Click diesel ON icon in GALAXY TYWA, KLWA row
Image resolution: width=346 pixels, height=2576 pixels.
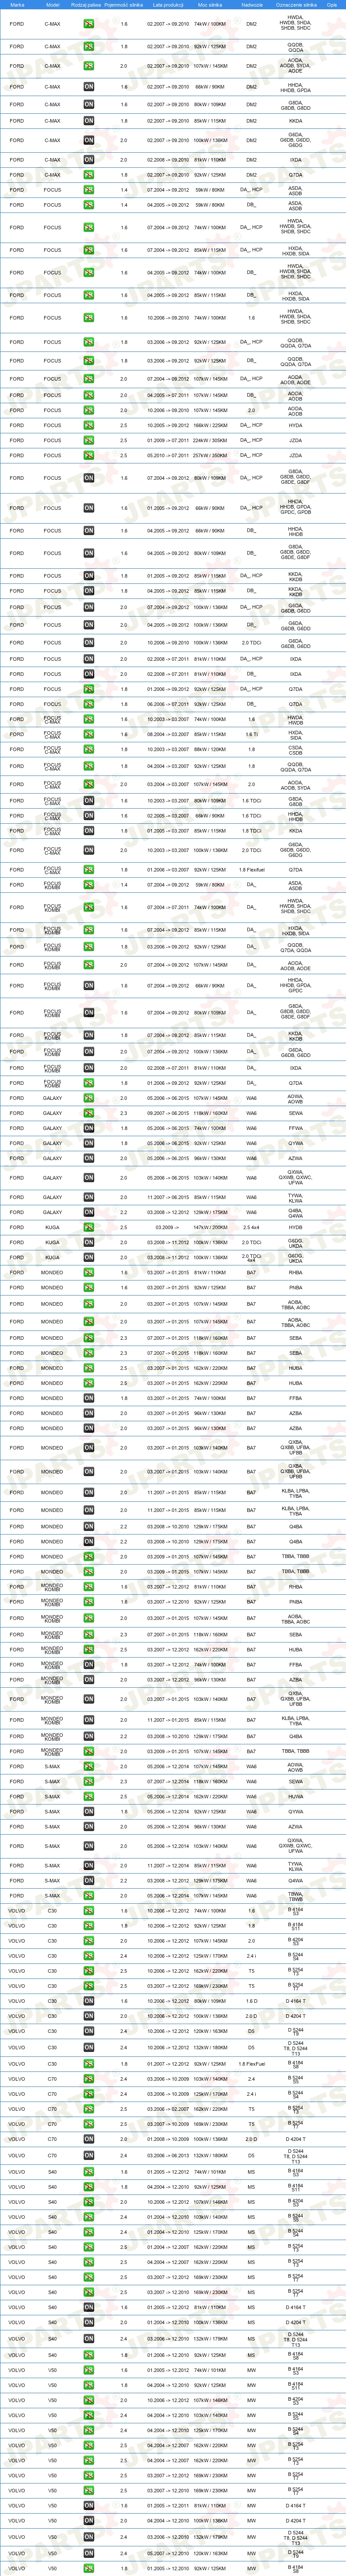[89, 1197]
